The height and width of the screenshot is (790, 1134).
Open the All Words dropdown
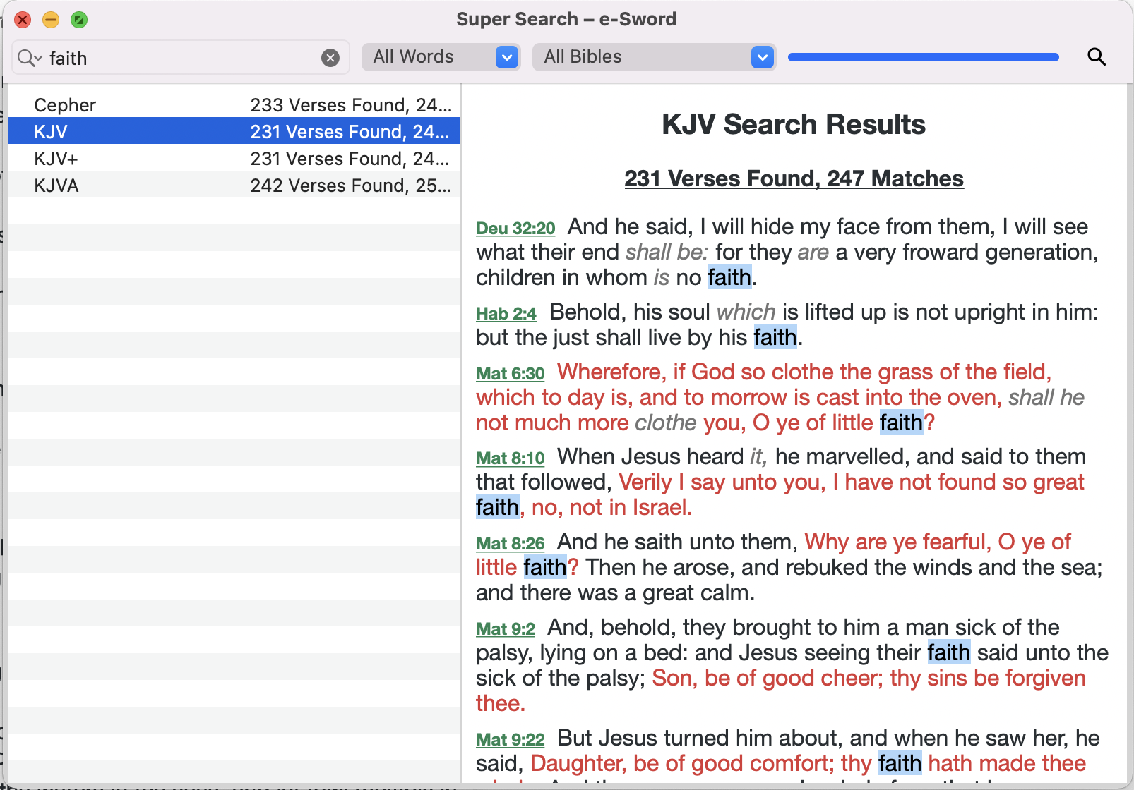441,57
